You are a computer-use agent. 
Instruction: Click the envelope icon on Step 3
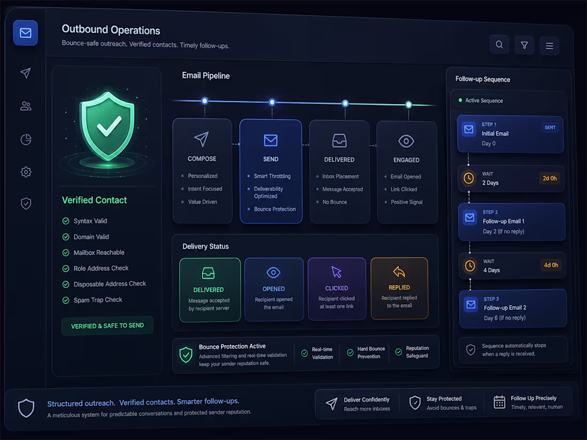(471, 305)
